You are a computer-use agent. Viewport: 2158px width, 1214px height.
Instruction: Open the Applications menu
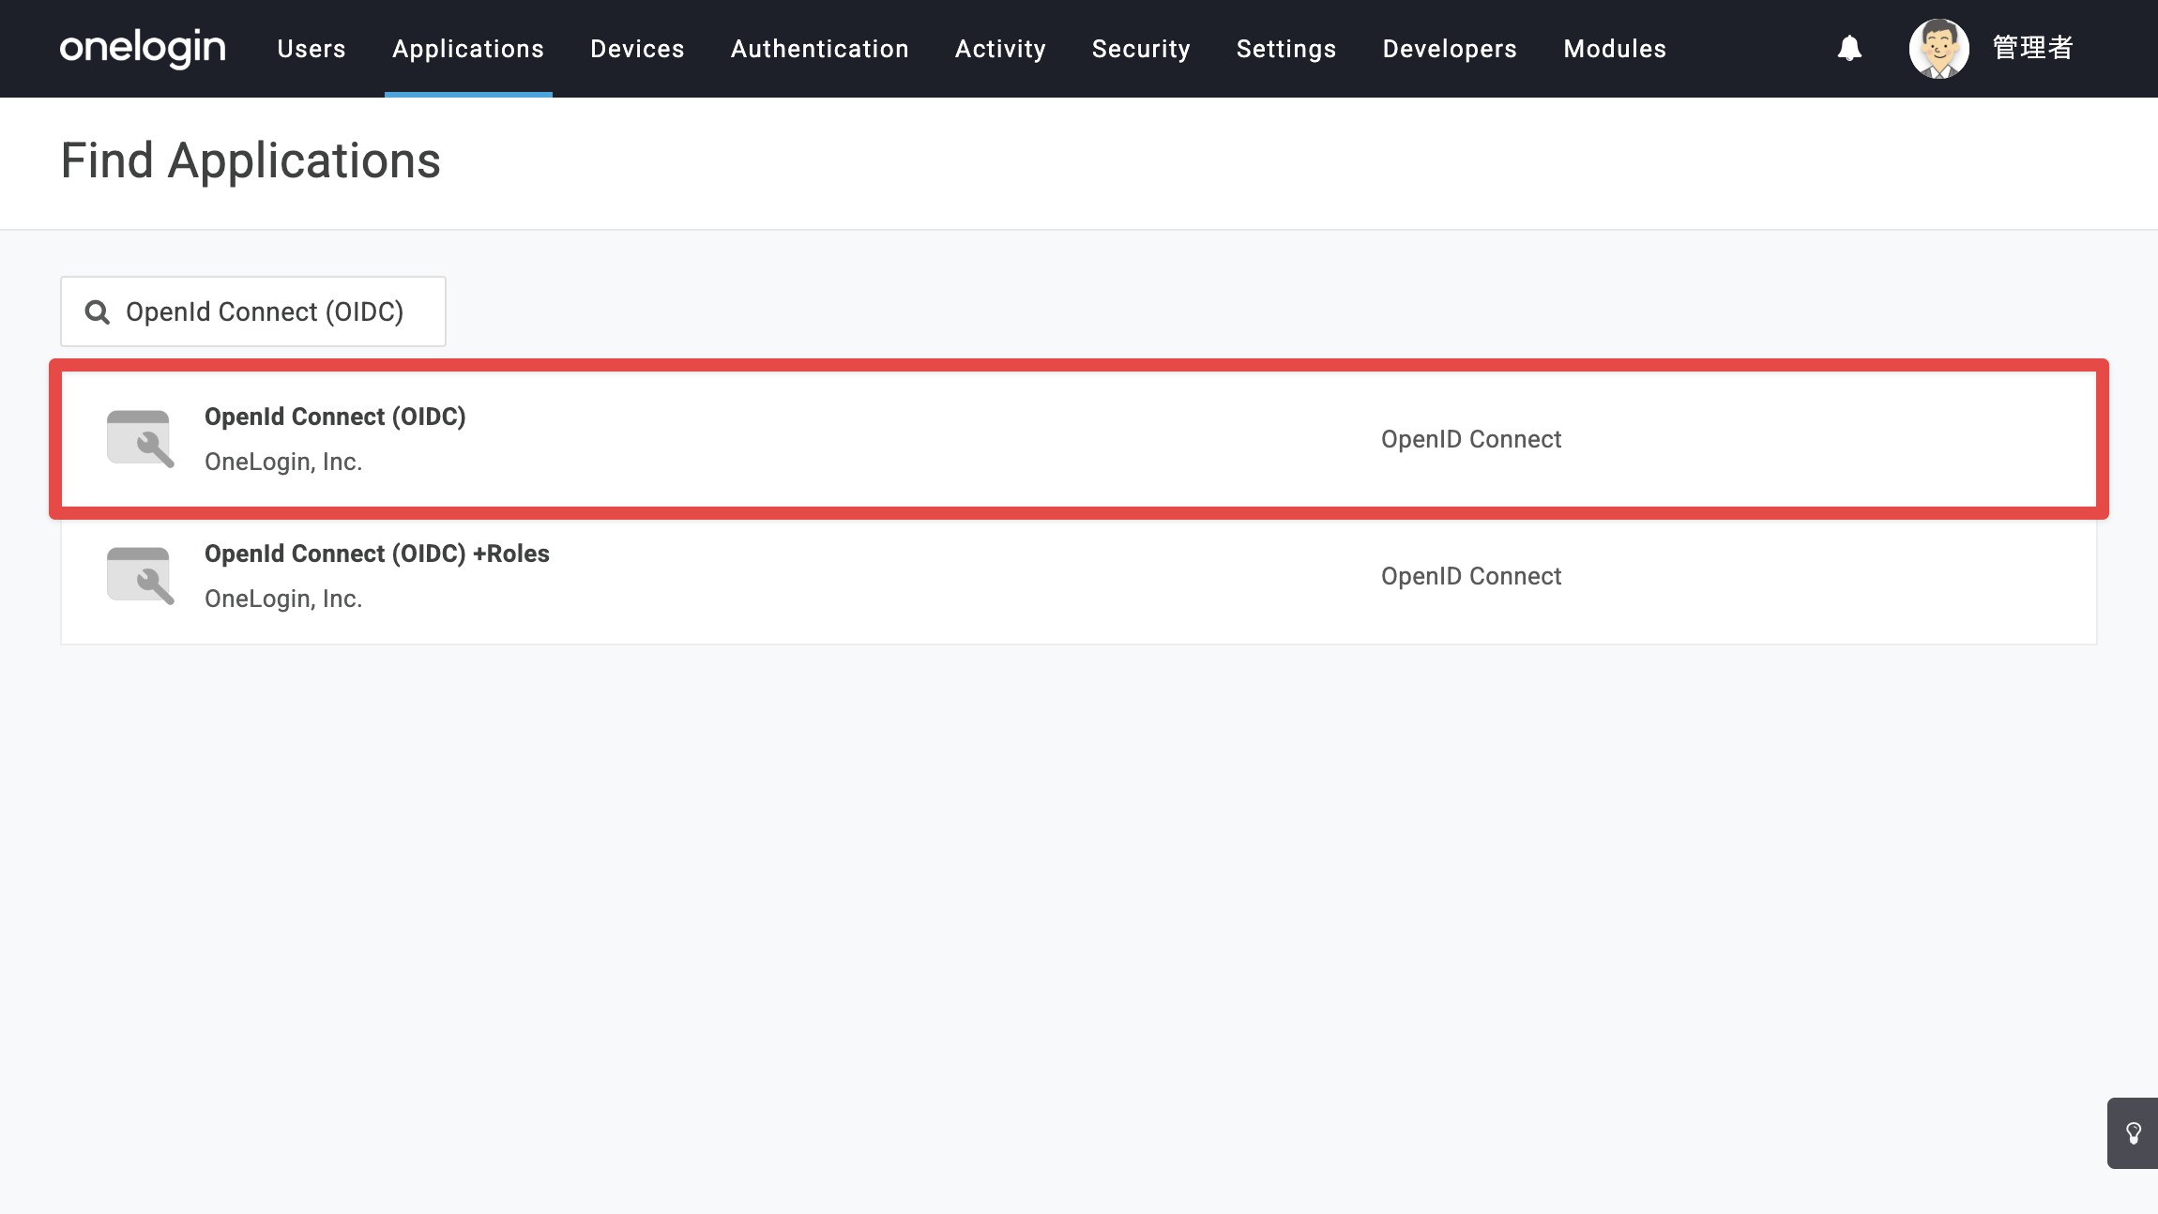tap(468, 49)
